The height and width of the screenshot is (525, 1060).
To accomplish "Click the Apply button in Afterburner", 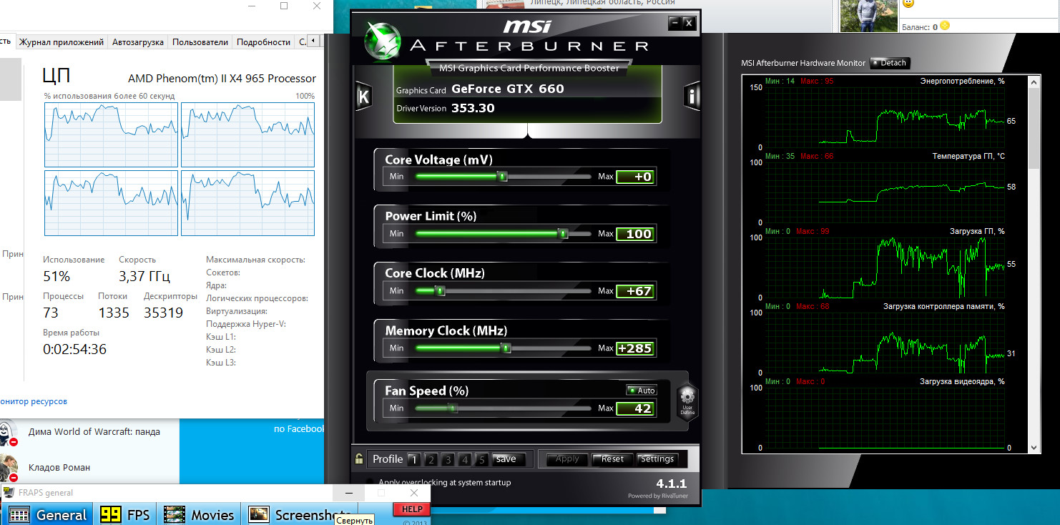I will coord(567,459).
